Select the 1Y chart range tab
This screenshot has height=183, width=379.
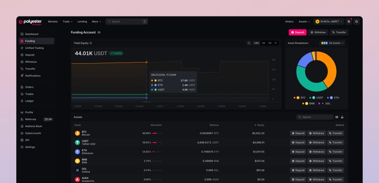[x=276, y=43]
